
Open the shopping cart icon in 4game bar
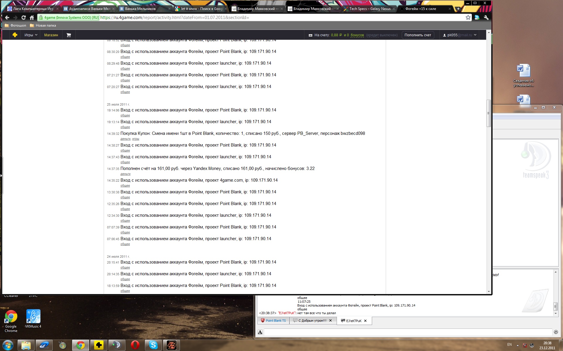[x=69, y=35]
